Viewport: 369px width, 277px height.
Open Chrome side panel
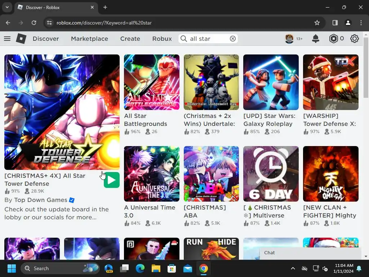(335, 23)
